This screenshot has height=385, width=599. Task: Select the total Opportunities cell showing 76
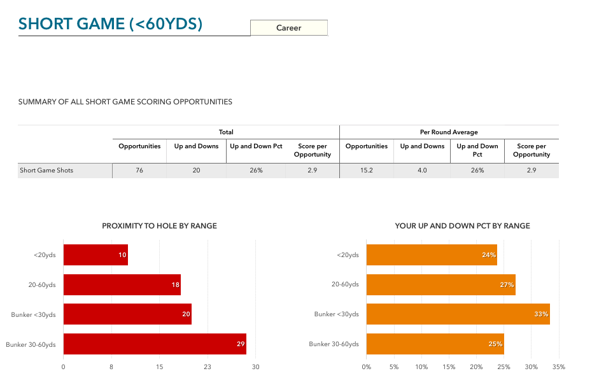139,171
